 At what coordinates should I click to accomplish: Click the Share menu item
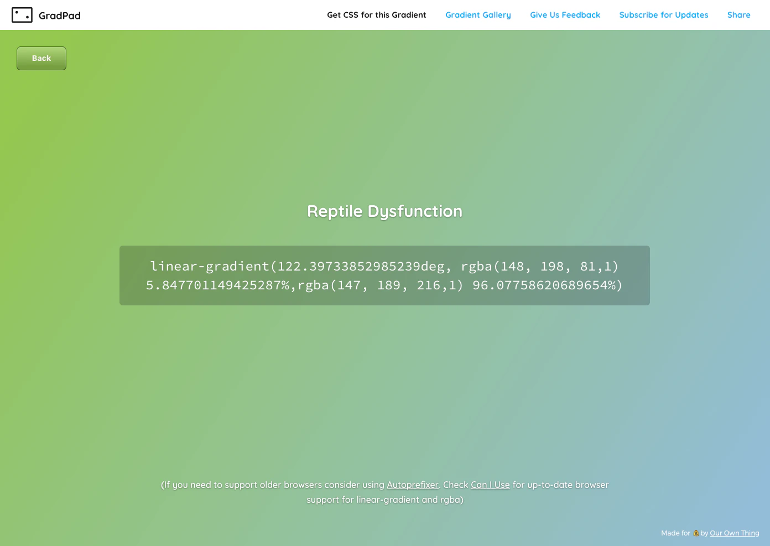738,15
